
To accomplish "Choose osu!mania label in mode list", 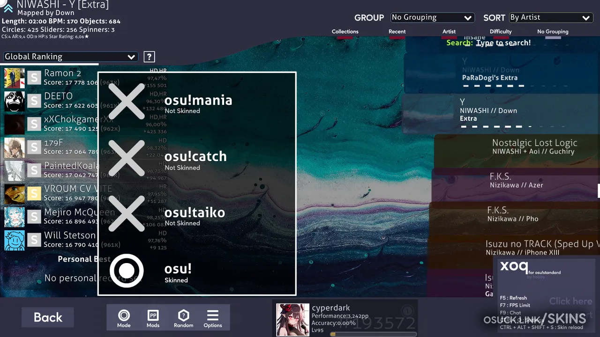I will click(x=198, y=100).
